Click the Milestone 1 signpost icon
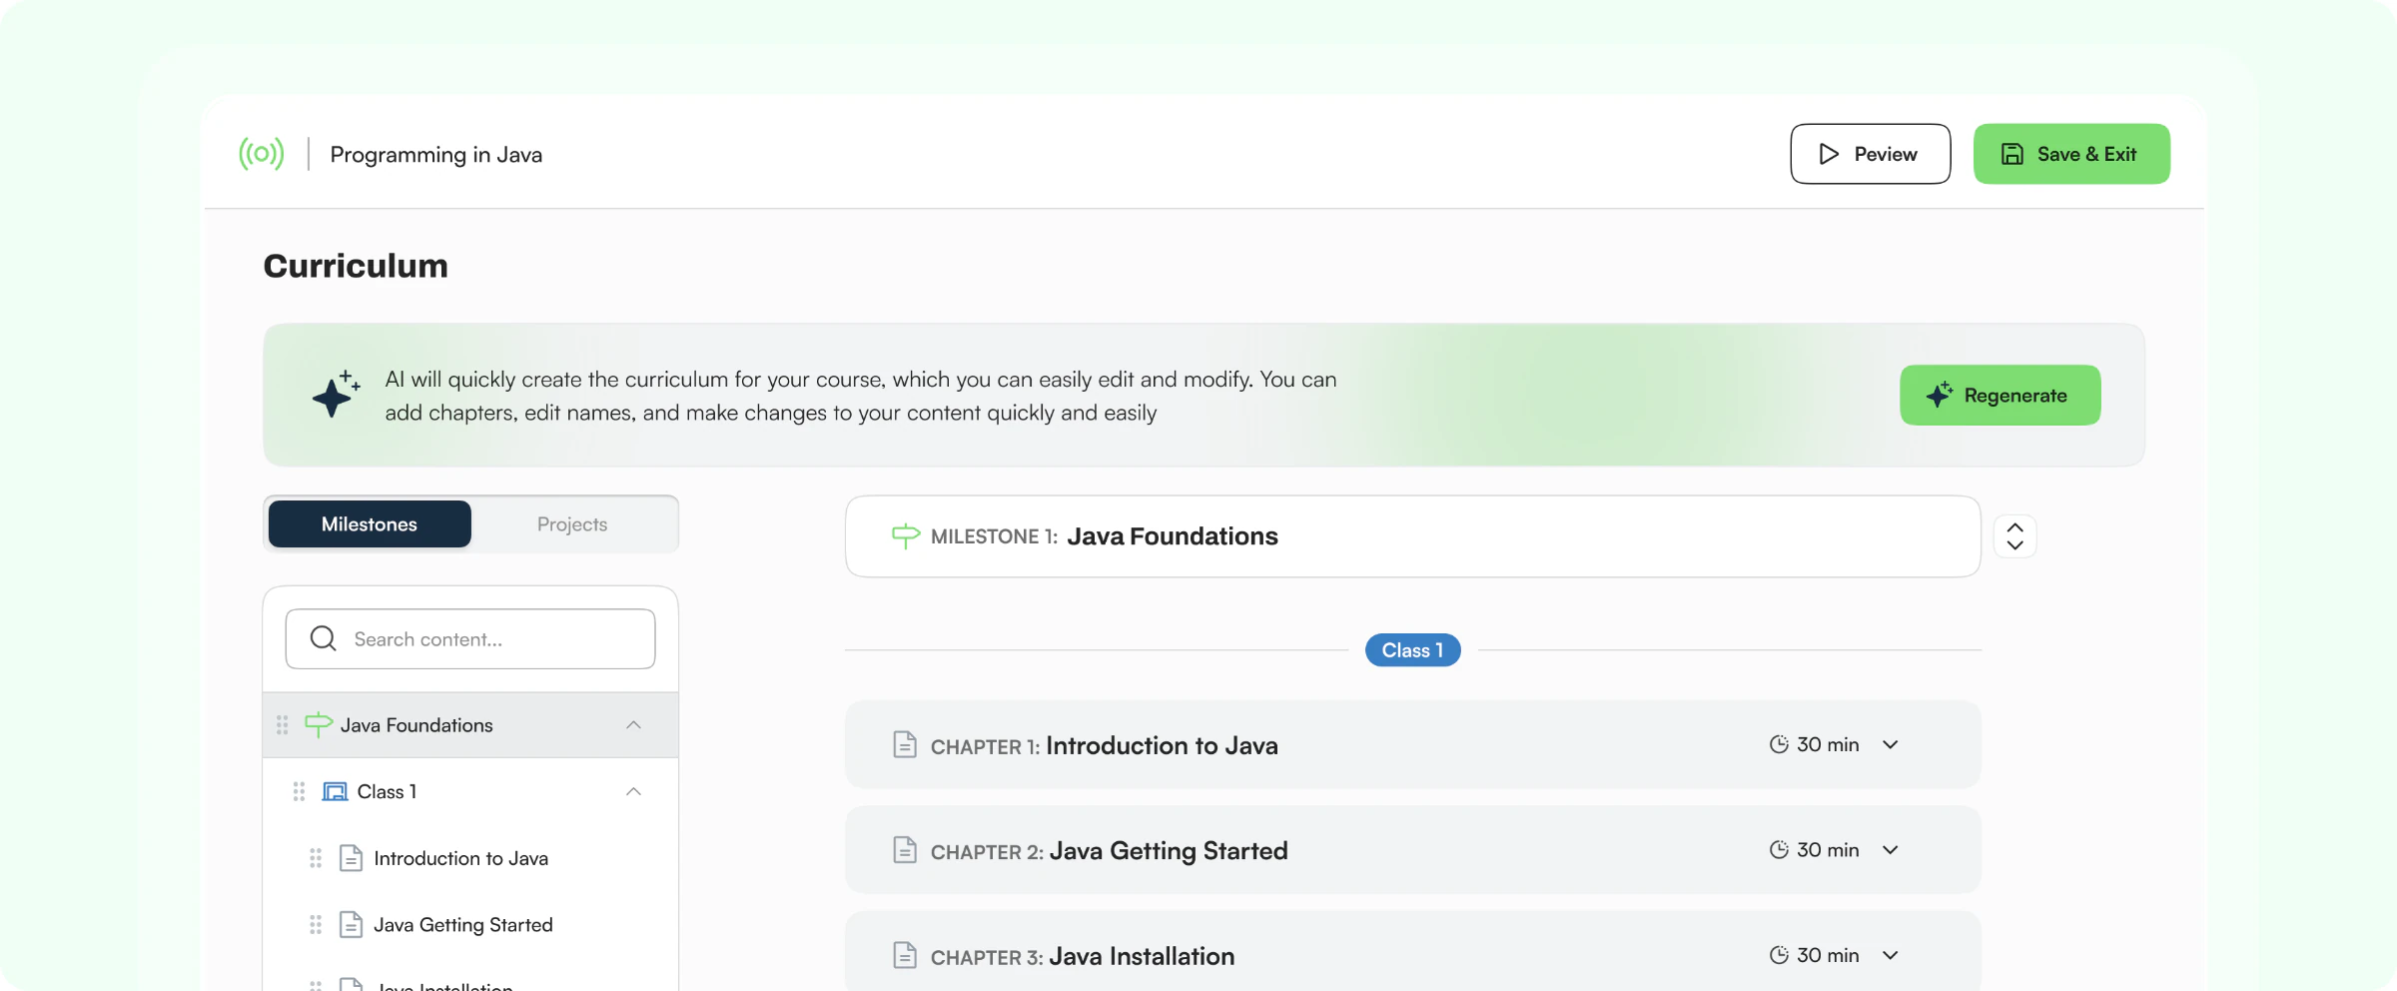The width and height of the screenshot is (2397, 991). point(906,536)
